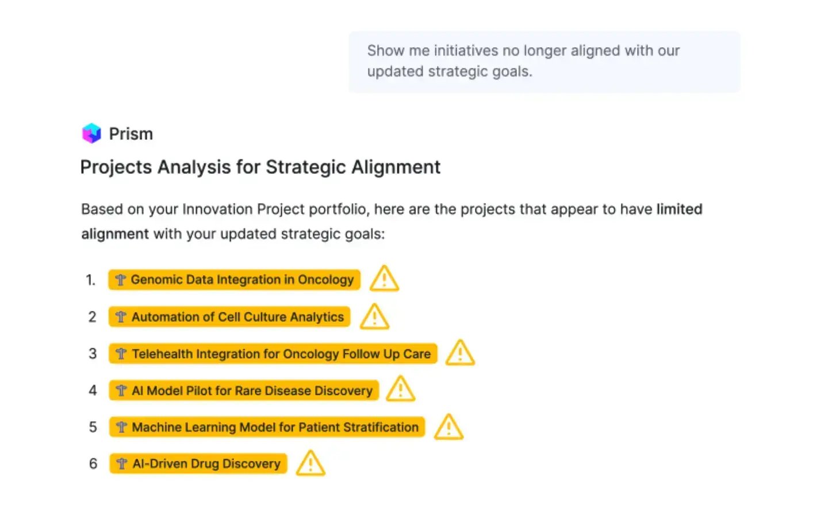
Task: Open the Genomic Data Integration in Oncology project
Action: click(234, 280)
